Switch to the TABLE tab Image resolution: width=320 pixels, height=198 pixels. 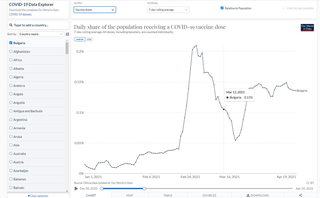coord(168,195)
